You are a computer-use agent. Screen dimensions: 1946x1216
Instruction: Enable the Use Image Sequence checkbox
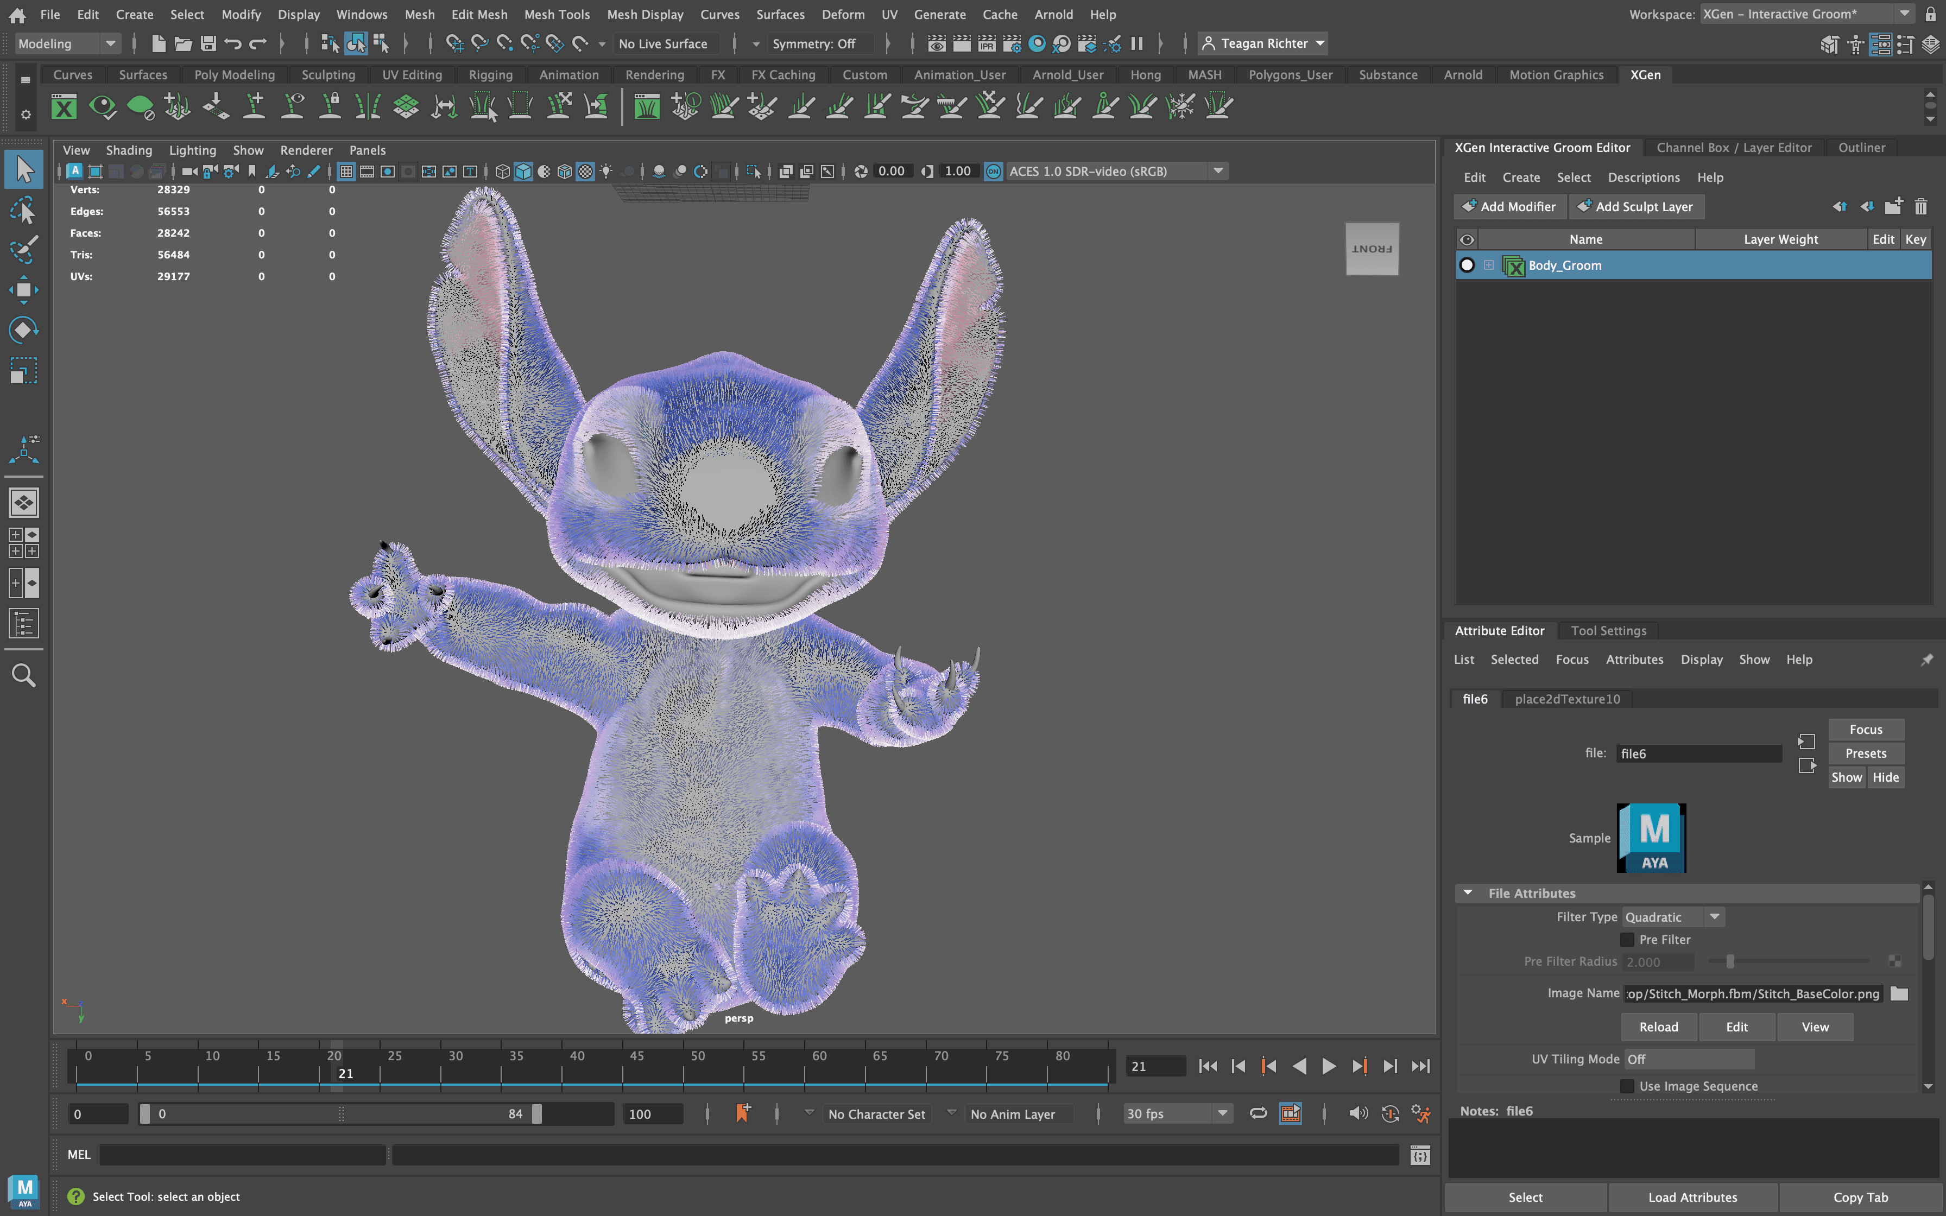coord(1628,1086)
